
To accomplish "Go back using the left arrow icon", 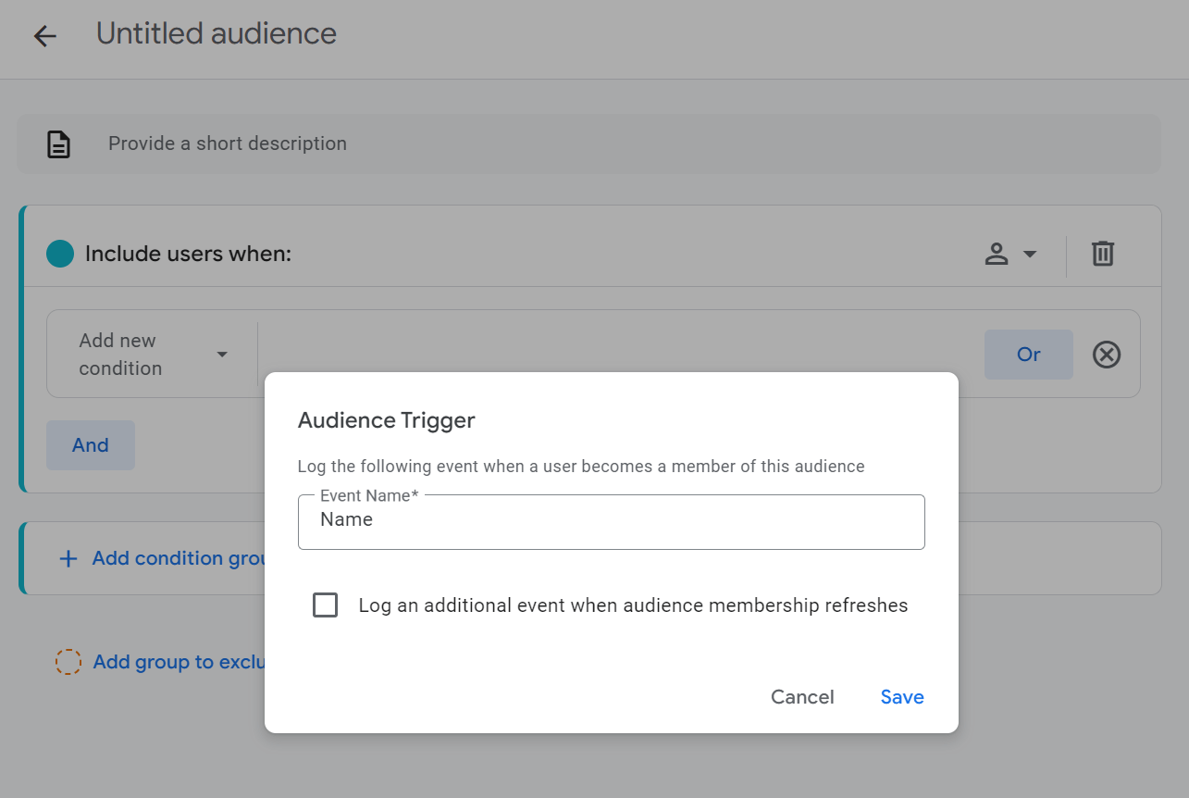I will [x=44, y=36].
